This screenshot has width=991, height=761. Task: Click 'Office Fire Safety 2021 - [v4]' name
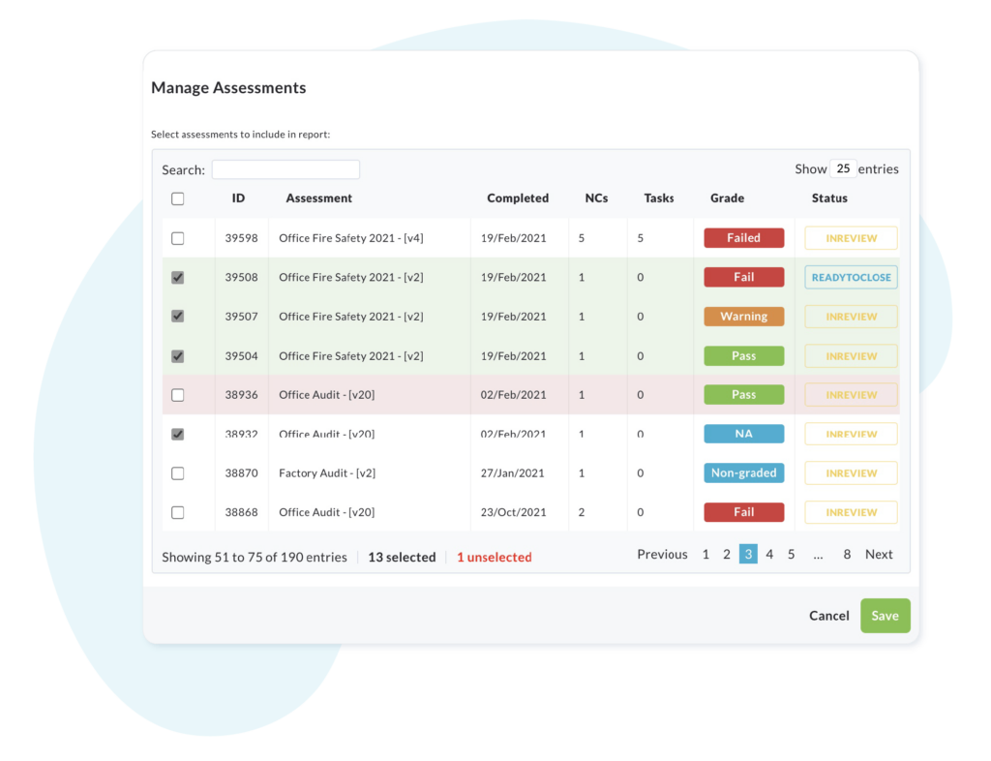tap(350, 238)
